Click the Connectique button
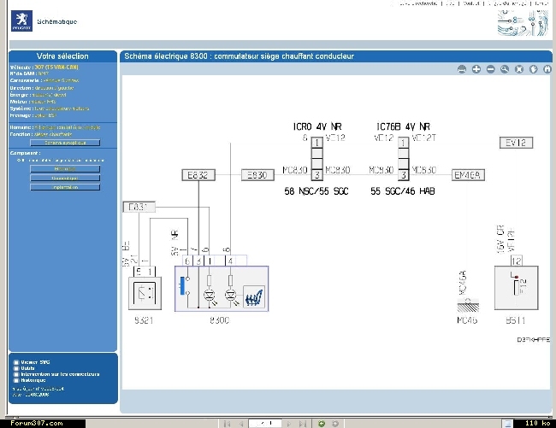This screenshot has height=428, width=556. point(65,178)
